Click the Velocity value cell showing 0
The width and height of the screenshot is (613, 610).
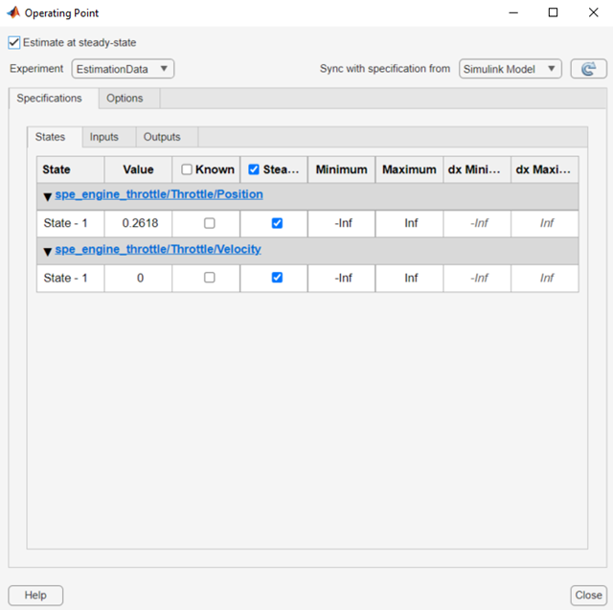pos(138,278)
